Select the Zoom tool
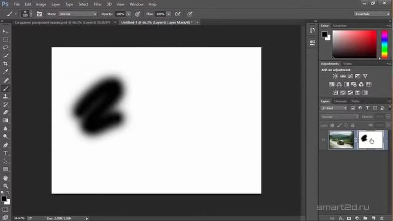The height and width of the screenshot is (221, 393). coord(6,186)
